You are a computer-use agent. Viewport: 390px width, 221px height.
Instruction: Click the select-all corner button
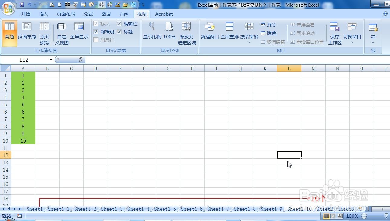pos(5,68)
